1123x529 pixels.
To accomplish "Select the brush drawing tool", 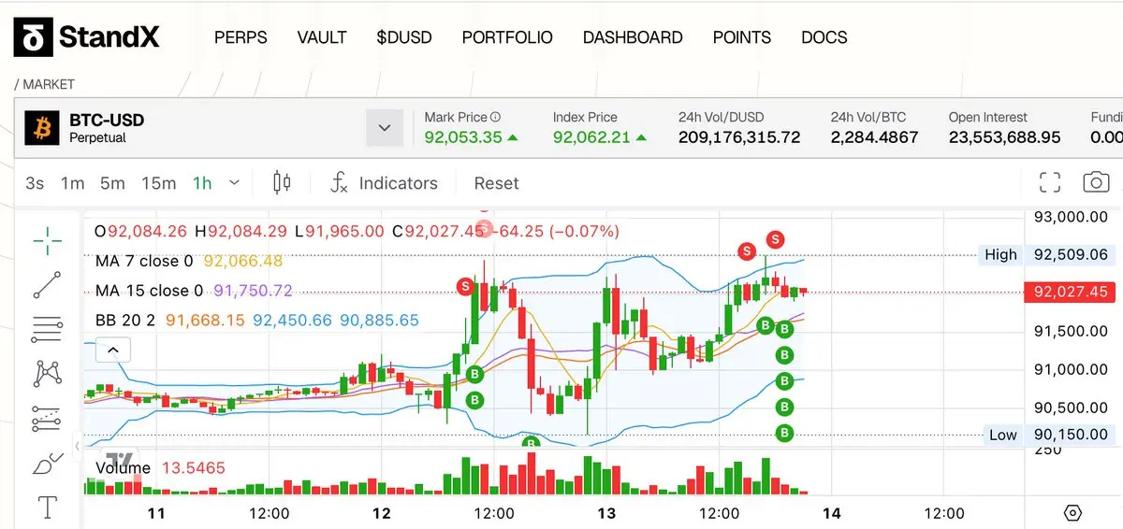I will pyautogui.click(x=47, y=464).
